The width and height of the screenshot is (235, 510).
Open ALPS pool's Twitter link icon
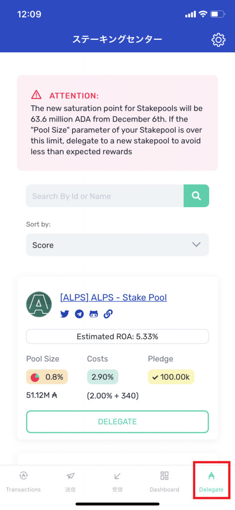(65, 314)
